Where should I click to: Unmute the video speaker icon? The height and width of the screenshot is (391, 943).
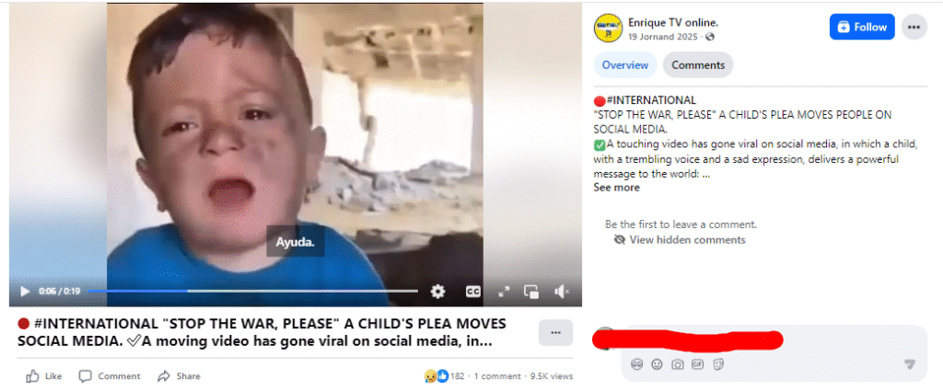click(562, 292)
